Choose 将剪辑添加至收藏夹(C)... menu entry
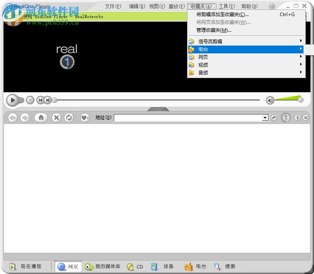Screen dimensions: 314x274 246,15
